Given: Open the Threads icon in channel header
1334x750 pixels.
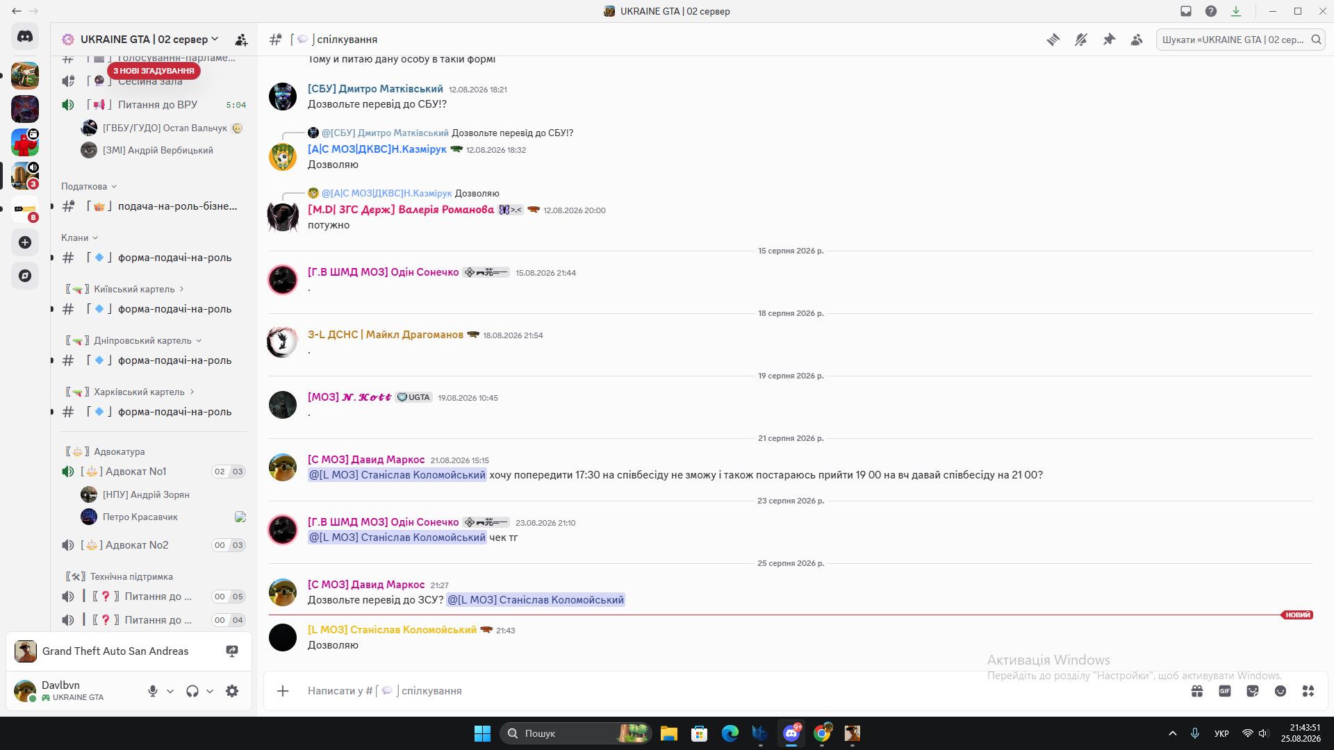Looking at the screenshot, I should click(1053, 40).
